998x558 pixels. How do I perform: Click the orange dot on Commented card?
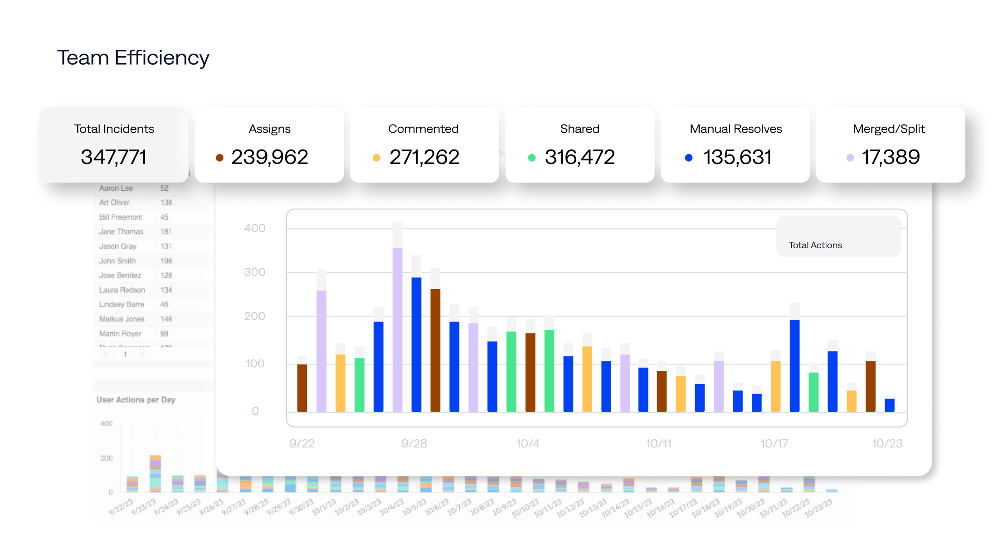(x=376, y=158)
